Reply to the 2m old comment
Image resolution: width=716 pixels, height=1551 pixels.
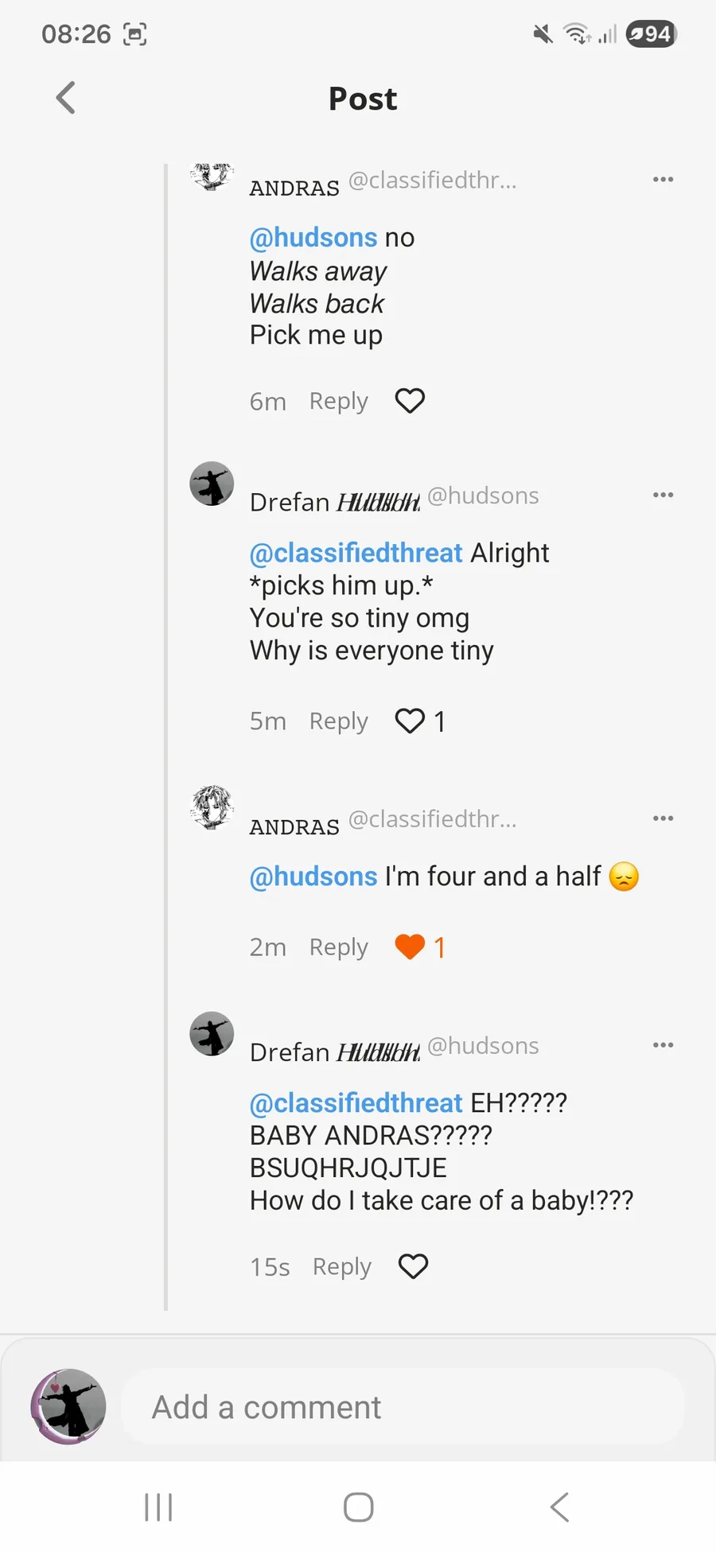(338, 947)
